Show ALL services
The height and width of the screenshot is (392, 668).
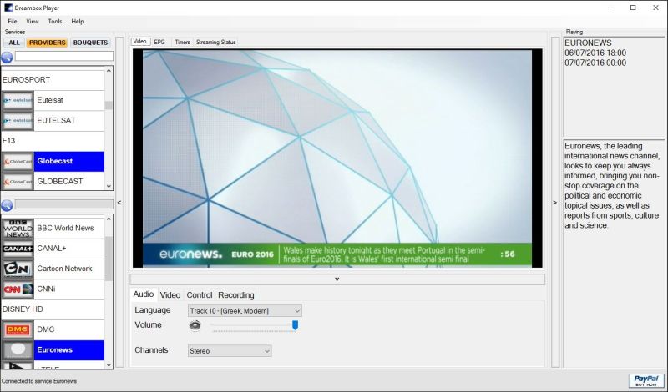click(14, 43)
